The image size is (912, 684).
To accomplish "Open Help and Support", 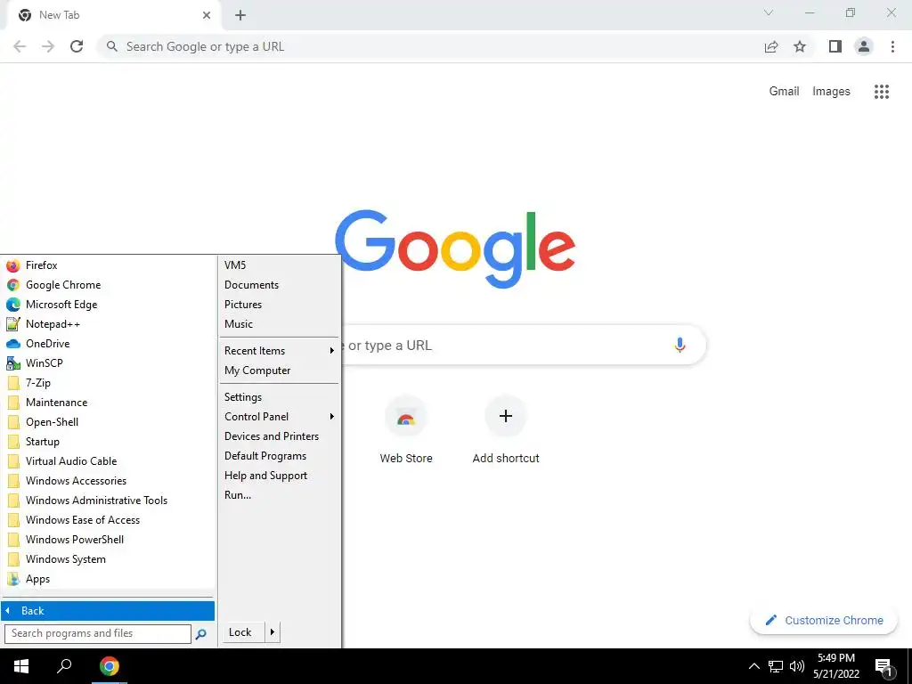I will click(279, 476).
